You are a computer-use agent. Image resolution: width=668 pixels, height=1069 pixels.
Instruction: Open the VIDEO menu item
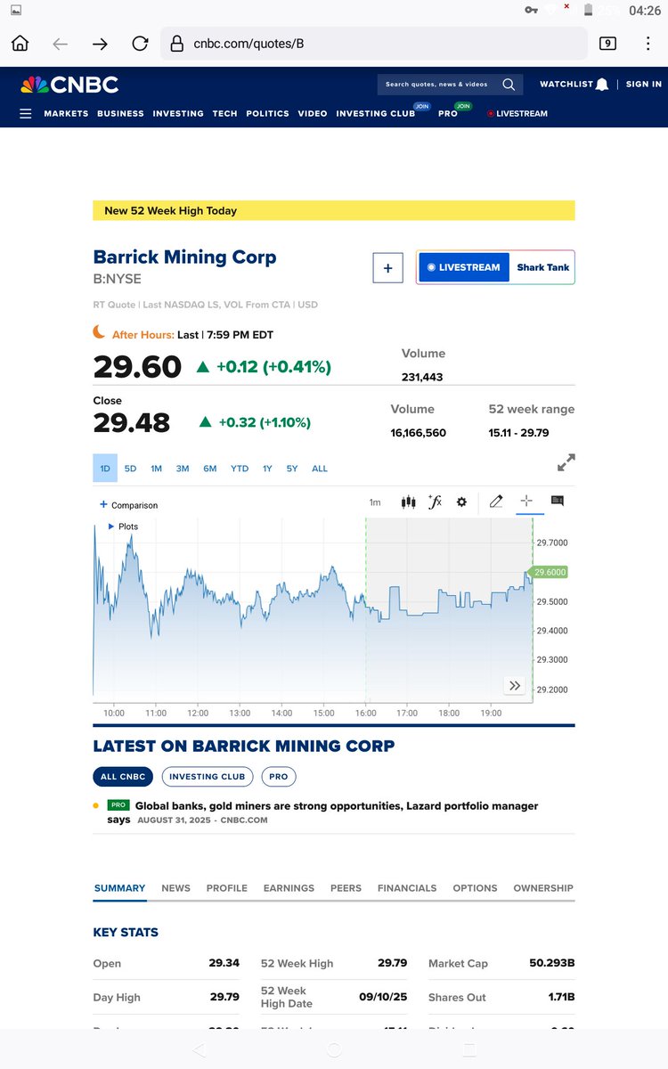point(313,114)
